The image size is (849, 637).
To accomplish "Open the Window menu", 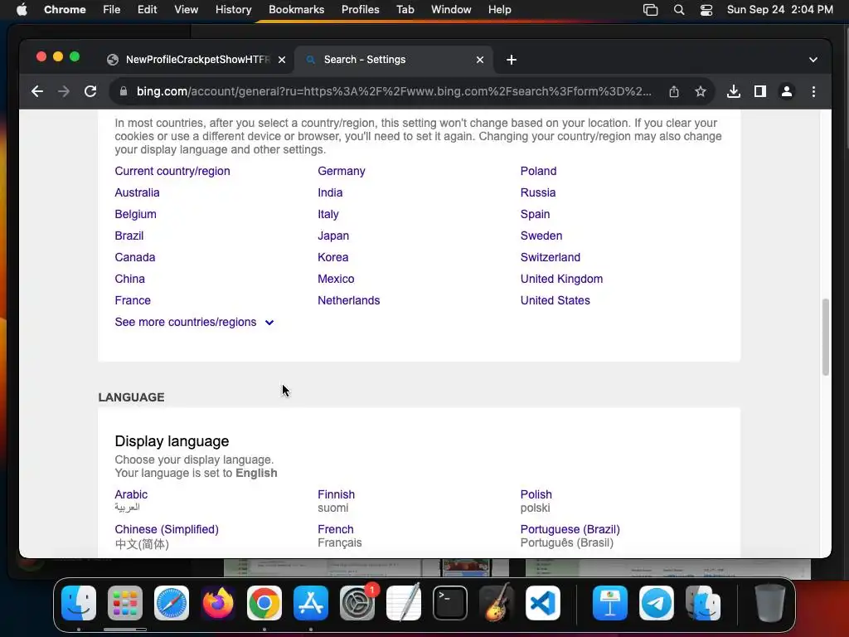I will coord(451,10).
